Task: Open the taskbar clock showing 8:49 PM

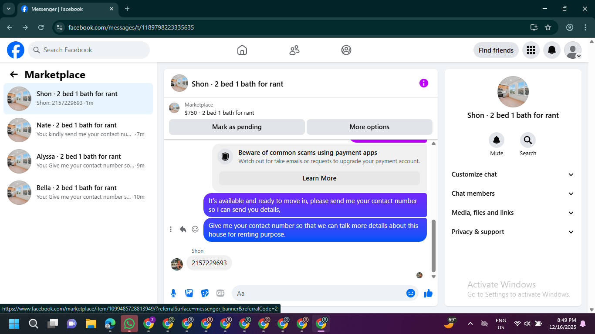Action: (563, 324)
